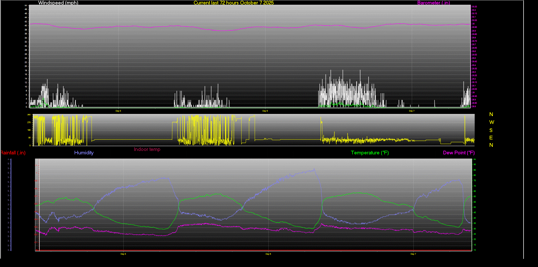Click Day 5 marker under the temperature chart
Image resolution: width=538 pixels, height=267 pixels.
coord(123,254)
